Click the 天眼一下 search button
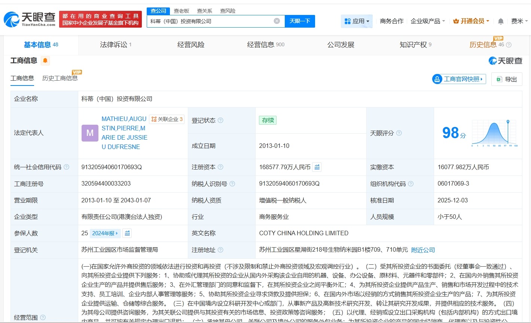This screenshot has width=531, height=323. pyautogui.click(x=300, y=21)
